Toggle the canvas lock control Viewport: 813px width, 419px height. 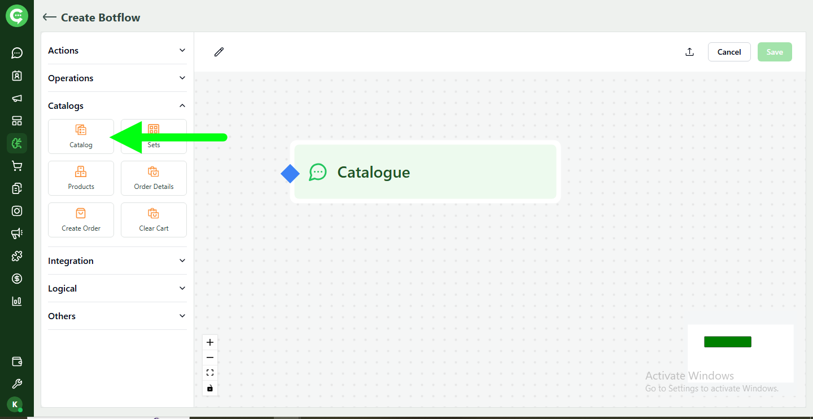click(x=210, y=388)
